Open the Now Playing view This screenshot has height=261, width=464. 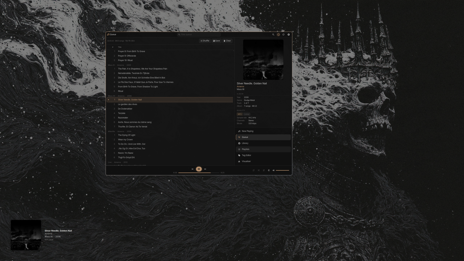(263, 131)
